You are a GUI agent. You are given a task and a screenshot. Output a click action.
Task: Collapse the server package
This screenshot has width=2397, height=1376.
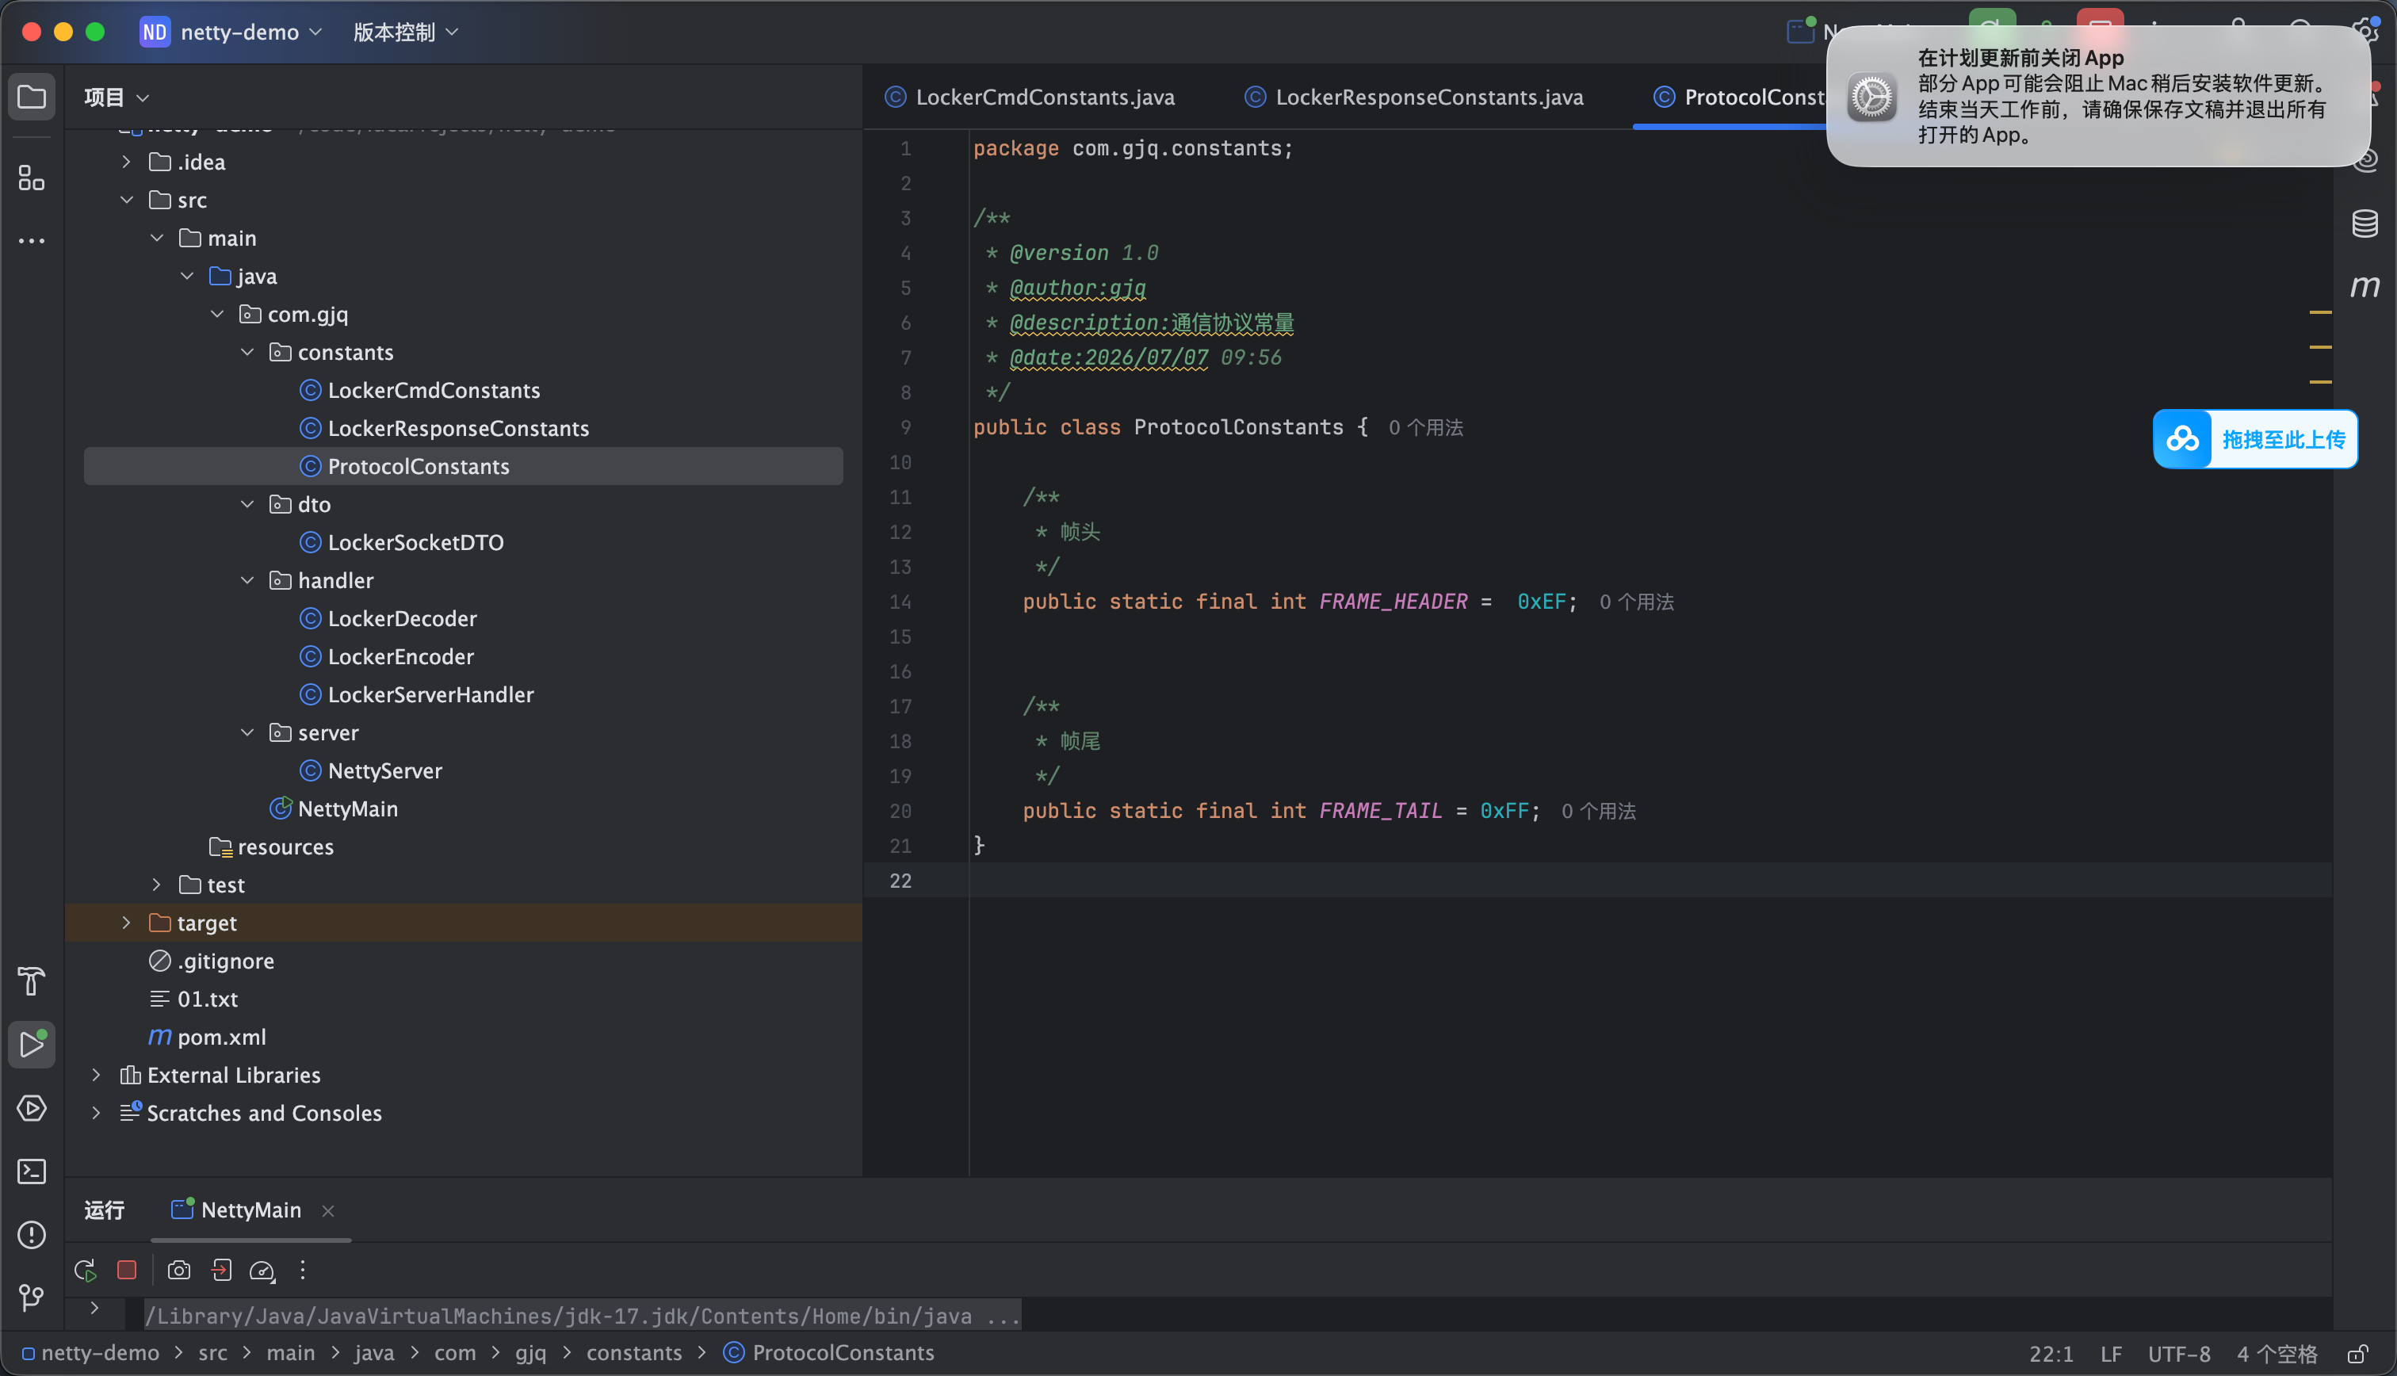tap(247, 732)
